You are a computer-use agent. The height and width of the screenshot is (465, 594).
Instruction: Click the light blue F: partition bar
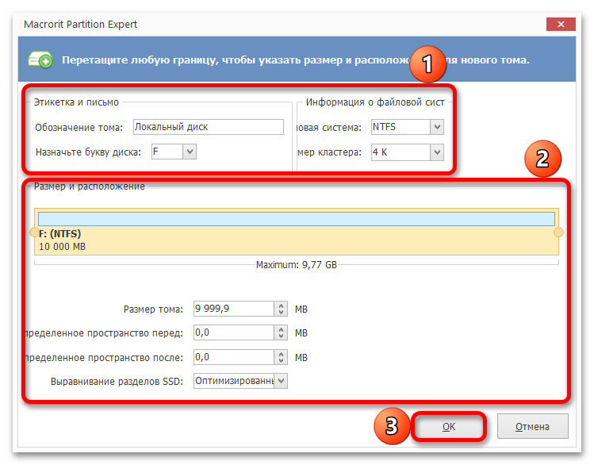297,219
